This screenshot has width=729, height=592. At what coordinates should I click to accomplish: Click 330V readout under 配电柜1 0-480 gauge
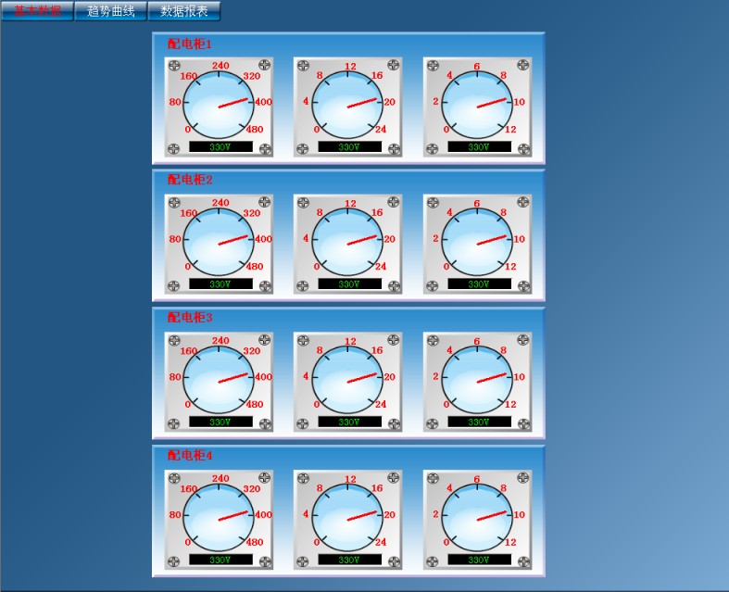pos(220,146)
